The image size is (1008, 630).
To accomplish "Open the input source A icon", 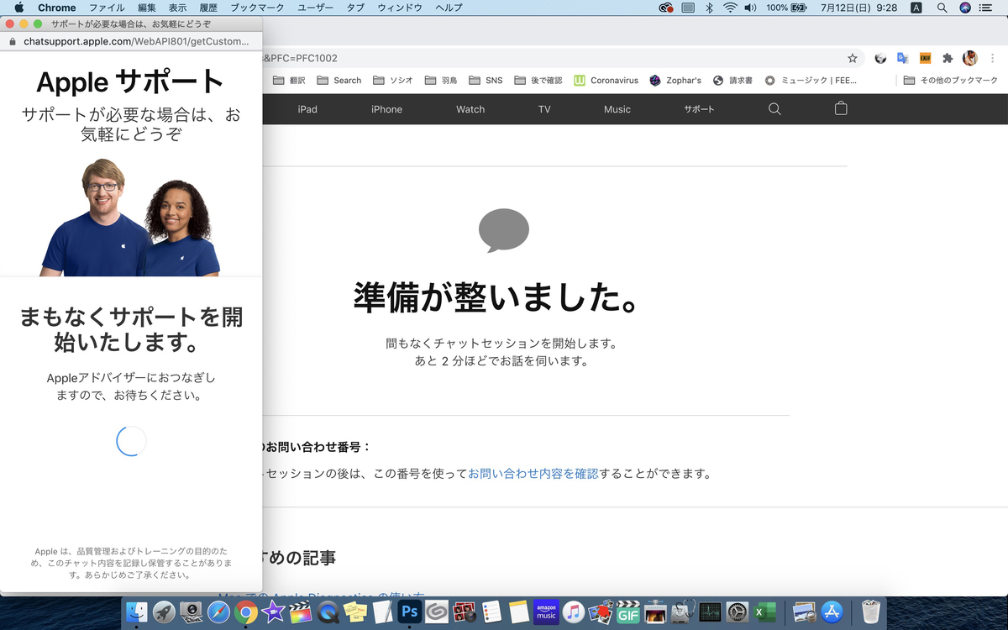I will tap(916, 8).
